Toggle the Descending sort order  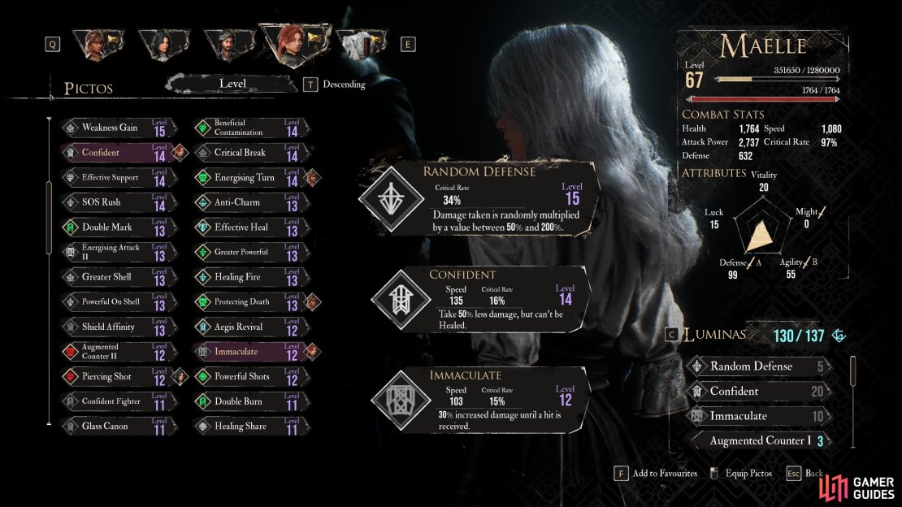pyautogui.click(x=334, y=84)
